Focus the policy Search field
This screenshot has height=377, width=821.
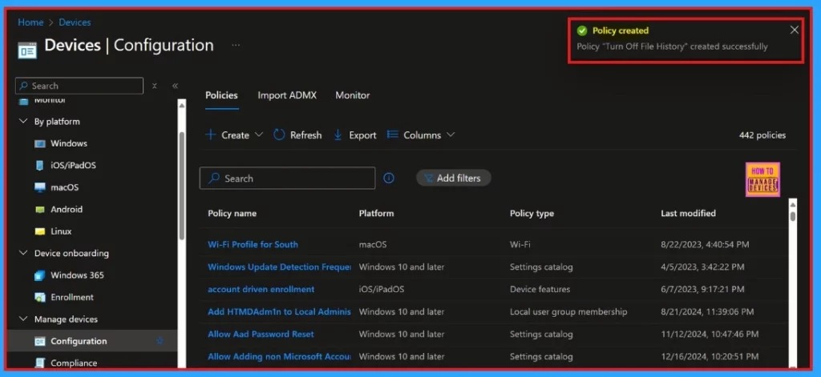(x=288, y=178)
